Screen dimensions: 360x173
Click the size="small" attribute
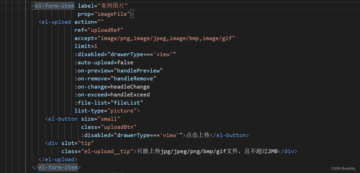(x=100, y=119)
